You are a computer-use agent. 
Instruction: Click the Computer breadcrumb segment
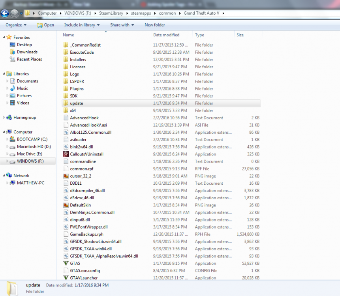[x=47, y=13]
